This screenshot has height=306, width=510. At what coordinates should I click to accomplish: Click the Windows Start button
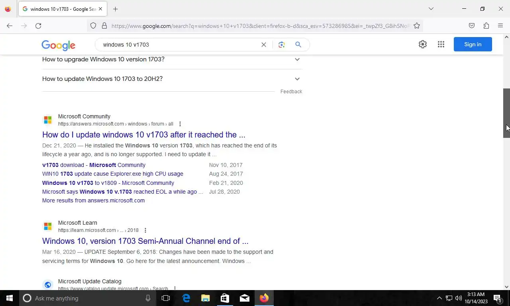click(10, 298)
